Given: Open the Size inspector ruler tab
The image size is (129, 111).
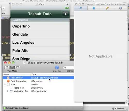Looking at the screenshot, I should pos(107,8).
